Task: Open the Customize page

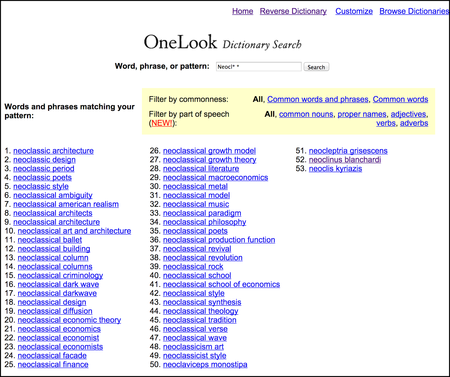Action: click(x=354, y=11)
